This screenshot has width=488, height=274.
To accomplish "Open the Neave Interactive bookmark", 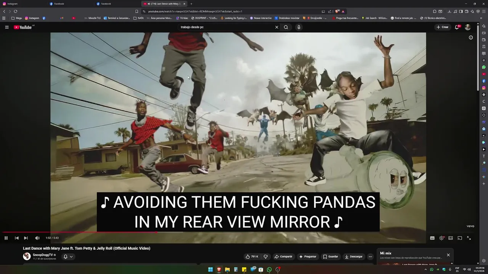I will pyautogui.click(x=261, y=18).
